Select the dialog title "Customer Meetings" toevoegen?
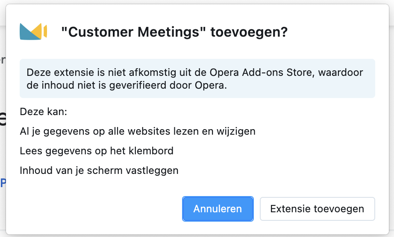 (x=174, y=32)
